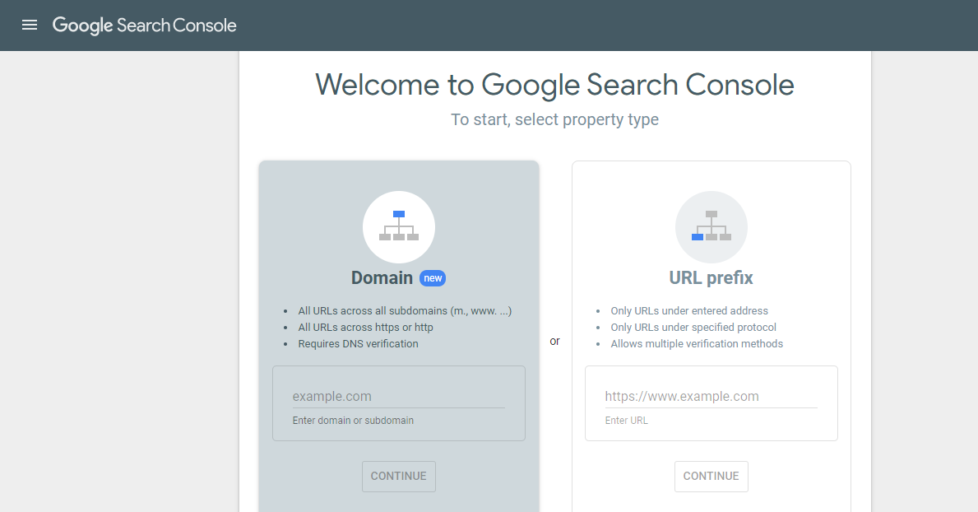Open the hamburger navigation menu
This screenshot has width=978, height=512.
pyautogui.click(x=30, y=25)
